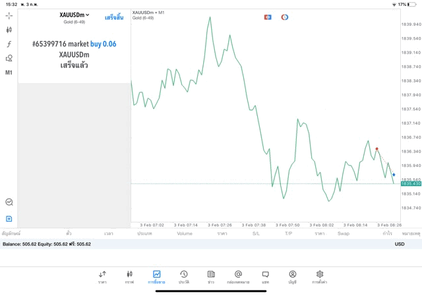Tap time axis label 3 Feb 07:50
422x295 pixels.
287,225
